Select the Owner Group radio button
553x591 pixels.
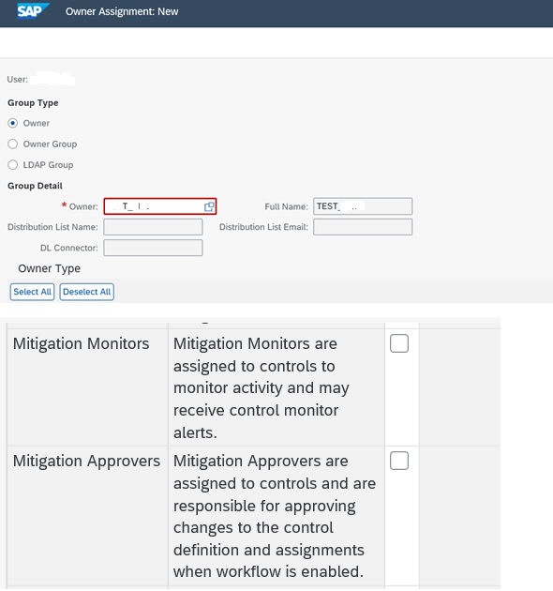(13, 144)
